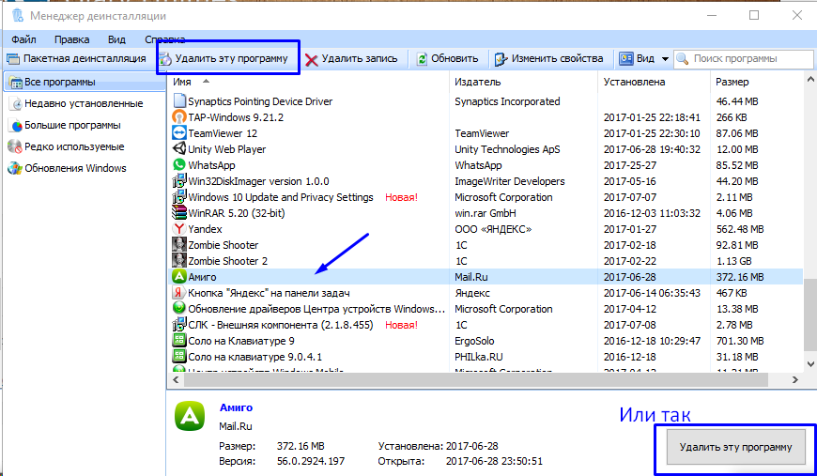This screenshot has height=476, width=817.
Task: Show Обновления Windows category
Action: point(75,168)
